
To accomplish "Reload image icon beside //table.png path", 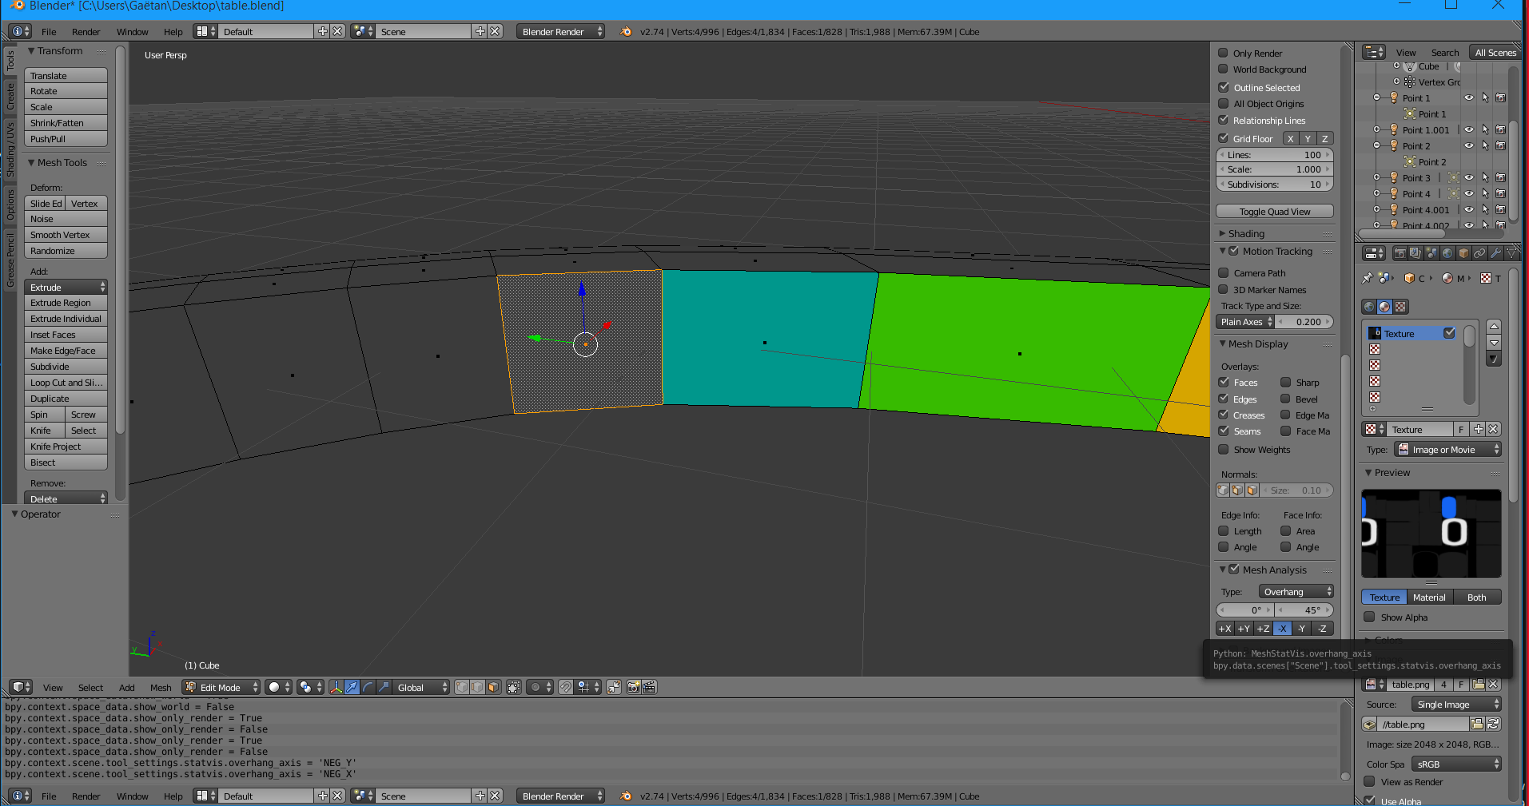I will point(1493,724).
